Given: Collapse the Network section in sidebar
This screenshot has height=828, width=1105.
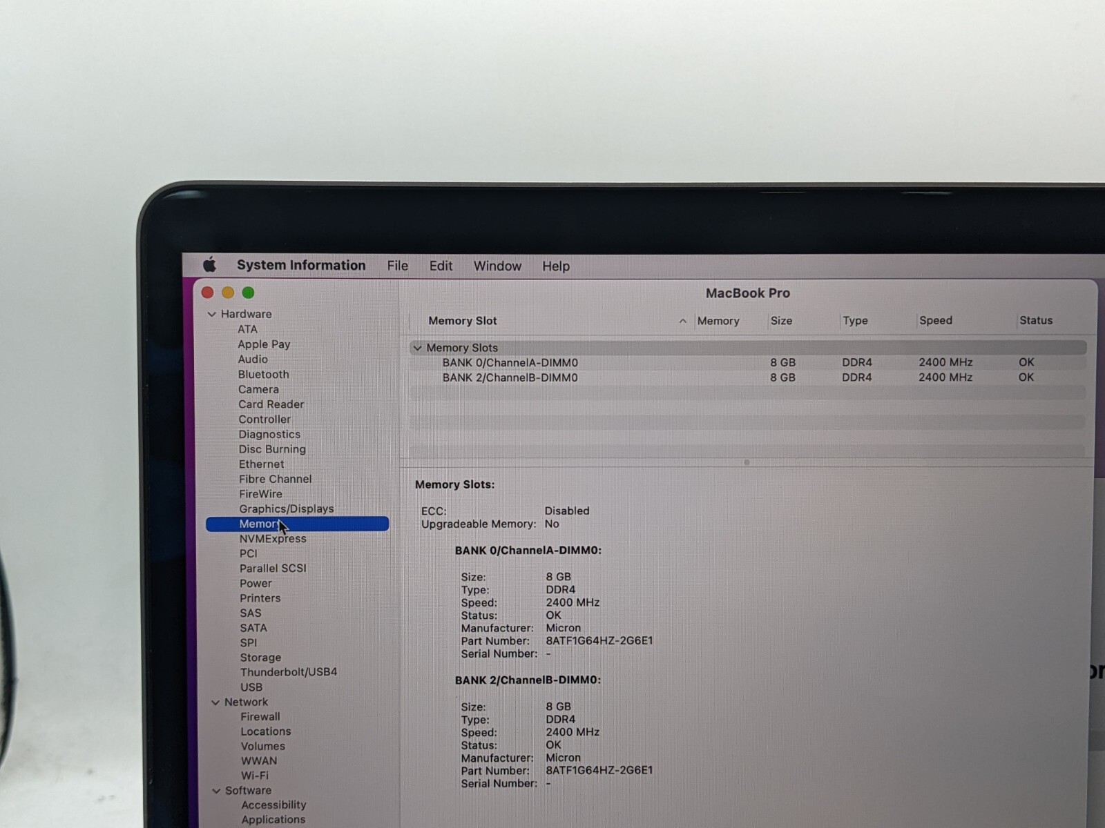Looking at the screenshot, I should (215, 702).
